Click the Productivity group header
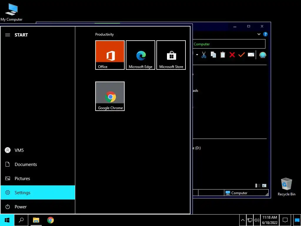The height and width of the screenshot is (226, 301). click(x=104, y=34)
